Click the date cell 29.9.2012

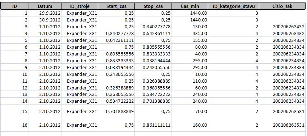coord(45,13)
